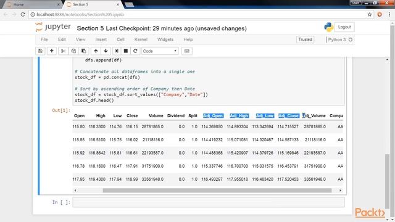Open the File menu
This screenshot has width=395, height=222.
44,39
